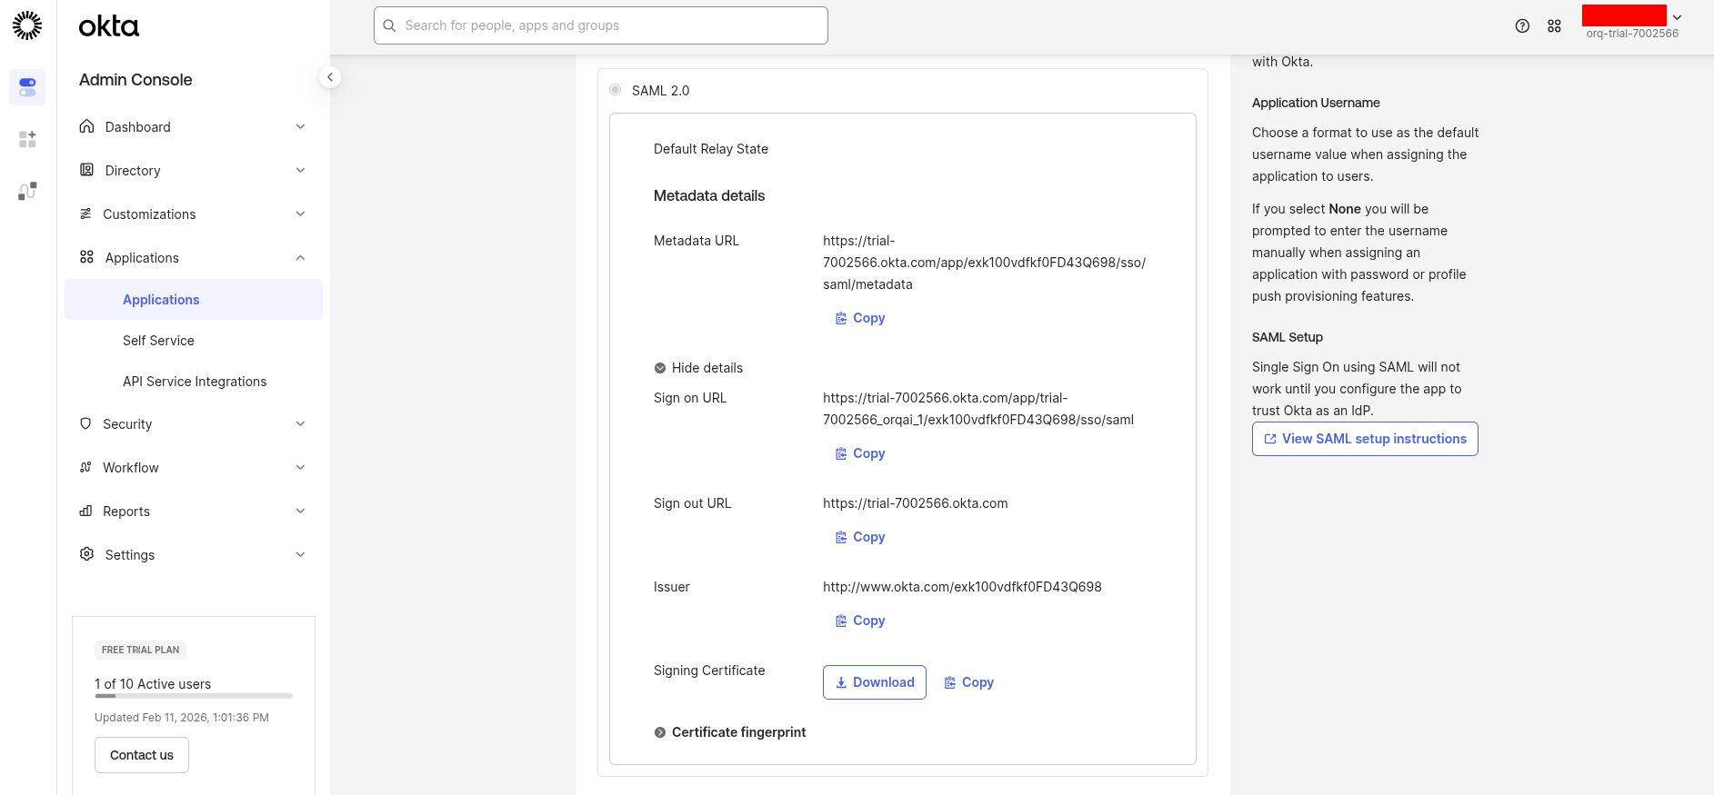Viewport: 1714px width, 795px height.
Task: Click the Applications four-circles icon
Action: coord(86,257)
